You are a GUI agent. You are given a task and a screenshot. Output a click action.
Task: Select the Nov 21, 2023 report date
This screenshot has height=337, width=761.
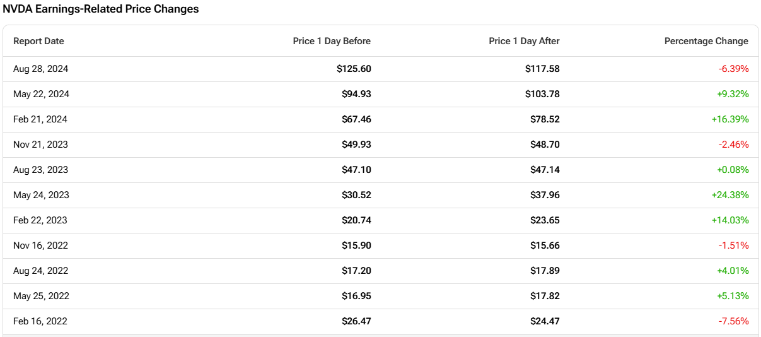[x=40, y=145]
